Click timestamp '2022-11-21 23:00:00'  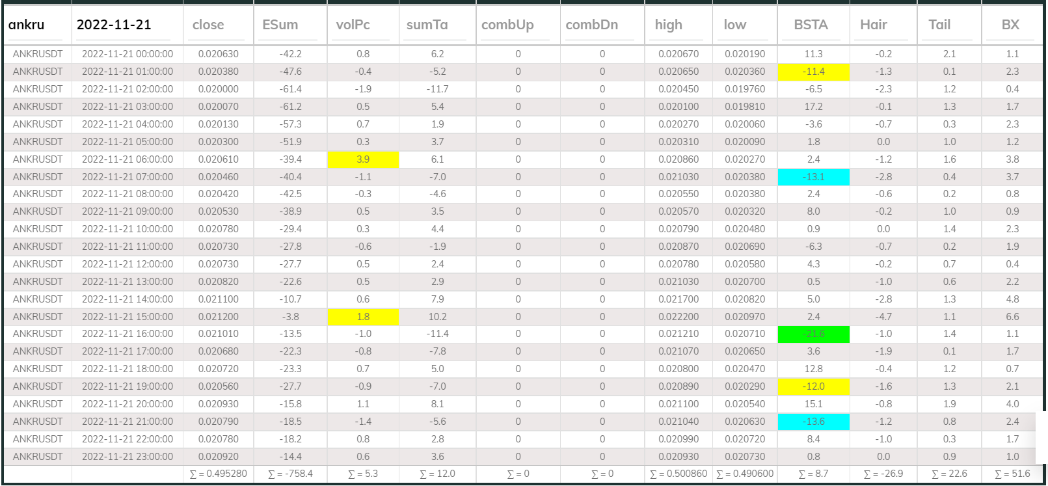click(128, 457)
